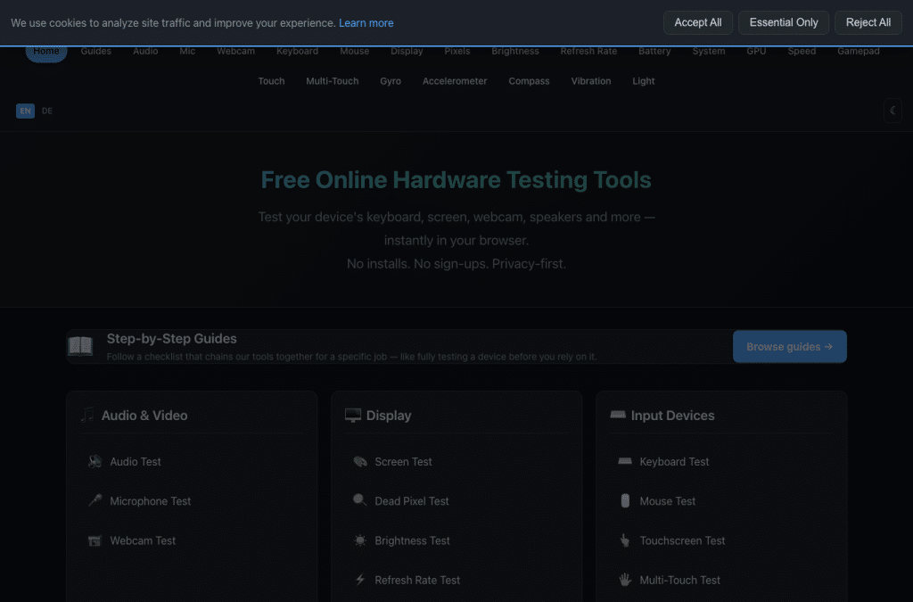This screenshot has width=913, height=602.
Task: Click the keyboard icon beside Keyboard Test
Action: pyautogui.click(x=625, y=461)
